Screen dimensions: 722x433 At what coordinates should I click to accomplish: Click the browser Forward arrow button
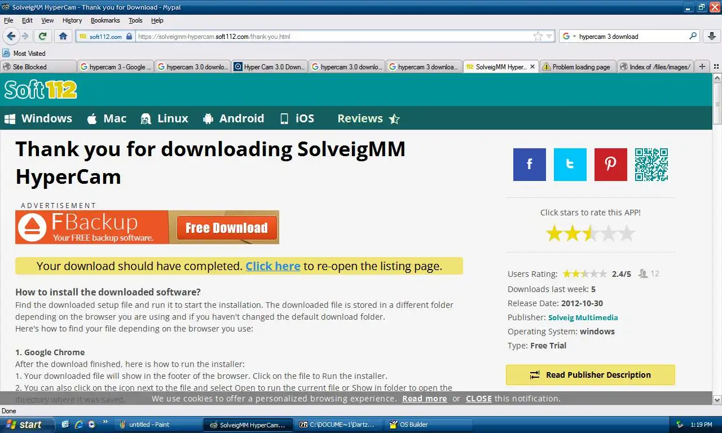(25, 36)
